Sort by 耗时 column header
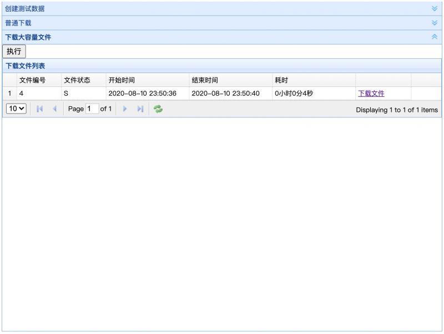 point(314,80)
